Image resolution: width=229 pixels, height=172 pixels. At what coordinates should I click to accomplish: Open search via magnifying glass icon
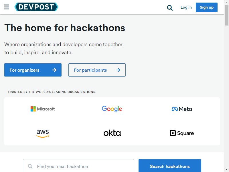click(x=170, y=8)
